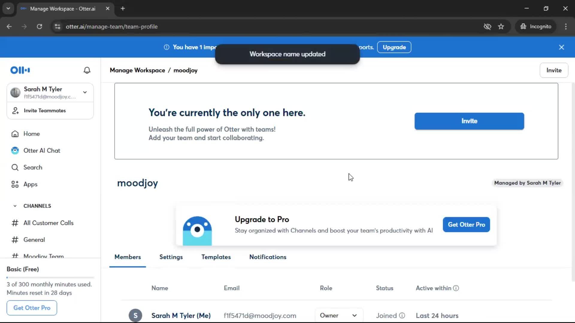This screenshot has height=323, width=575.
Task: Click the site information icon
Action: tap(57, 27)
